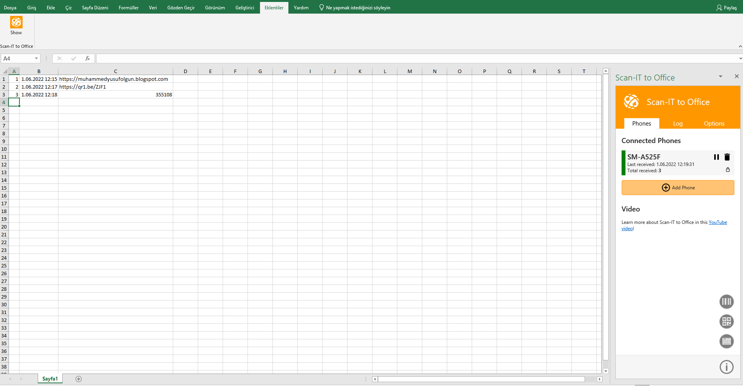Select cell with 1.06.2022 12:18
This screenshot has height=386, width=743.
(x=39, y=94)
